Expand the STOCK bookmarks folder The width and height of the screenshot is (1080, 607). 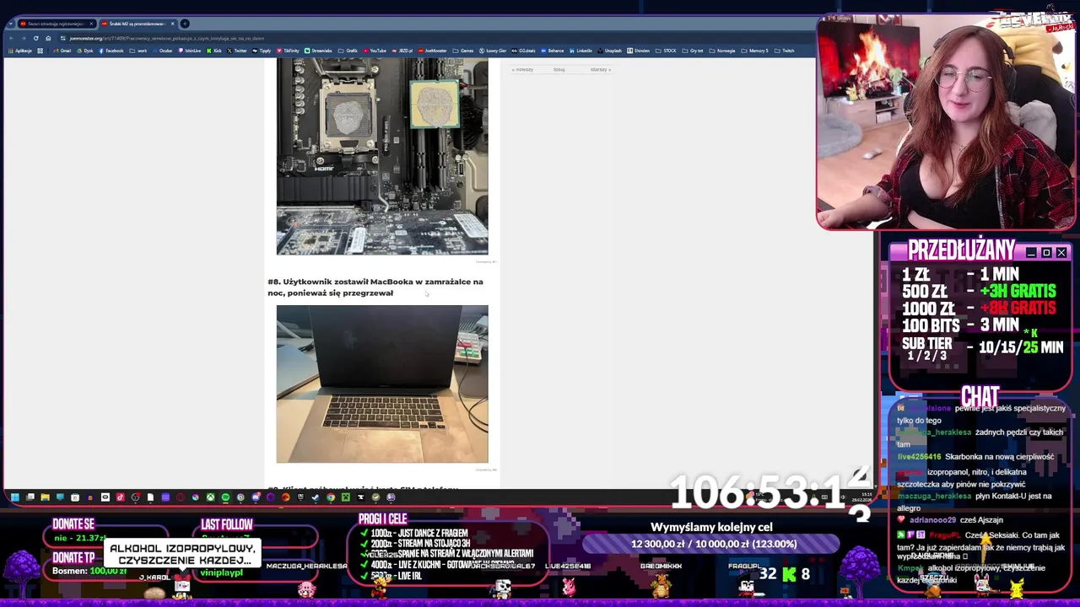point(667,51)
